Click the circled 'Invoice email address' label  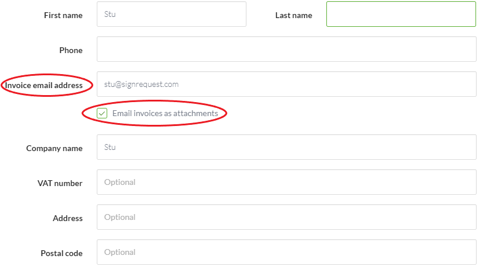coord(44,85)
